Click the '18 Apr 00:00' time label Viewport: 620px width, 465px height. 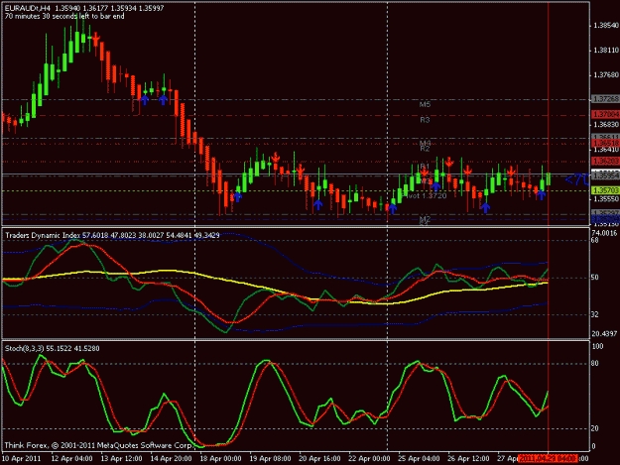coord(220,459)
